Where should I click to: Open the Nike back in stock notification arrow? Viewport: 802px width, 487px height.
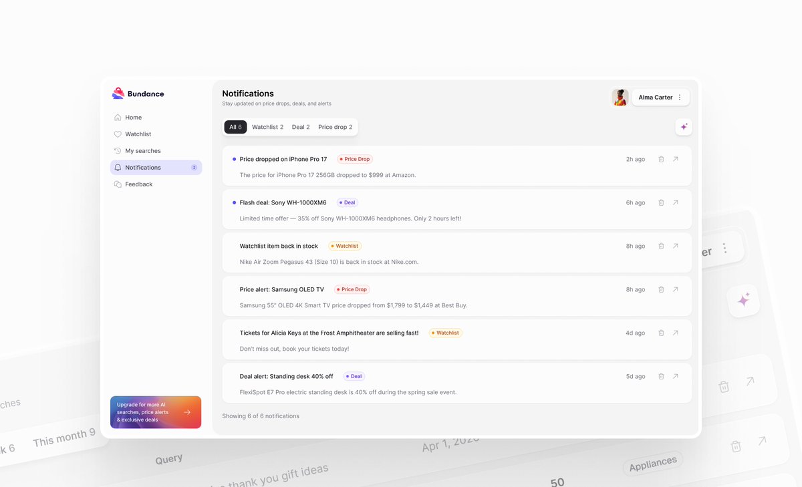click(x=676, y=246)
